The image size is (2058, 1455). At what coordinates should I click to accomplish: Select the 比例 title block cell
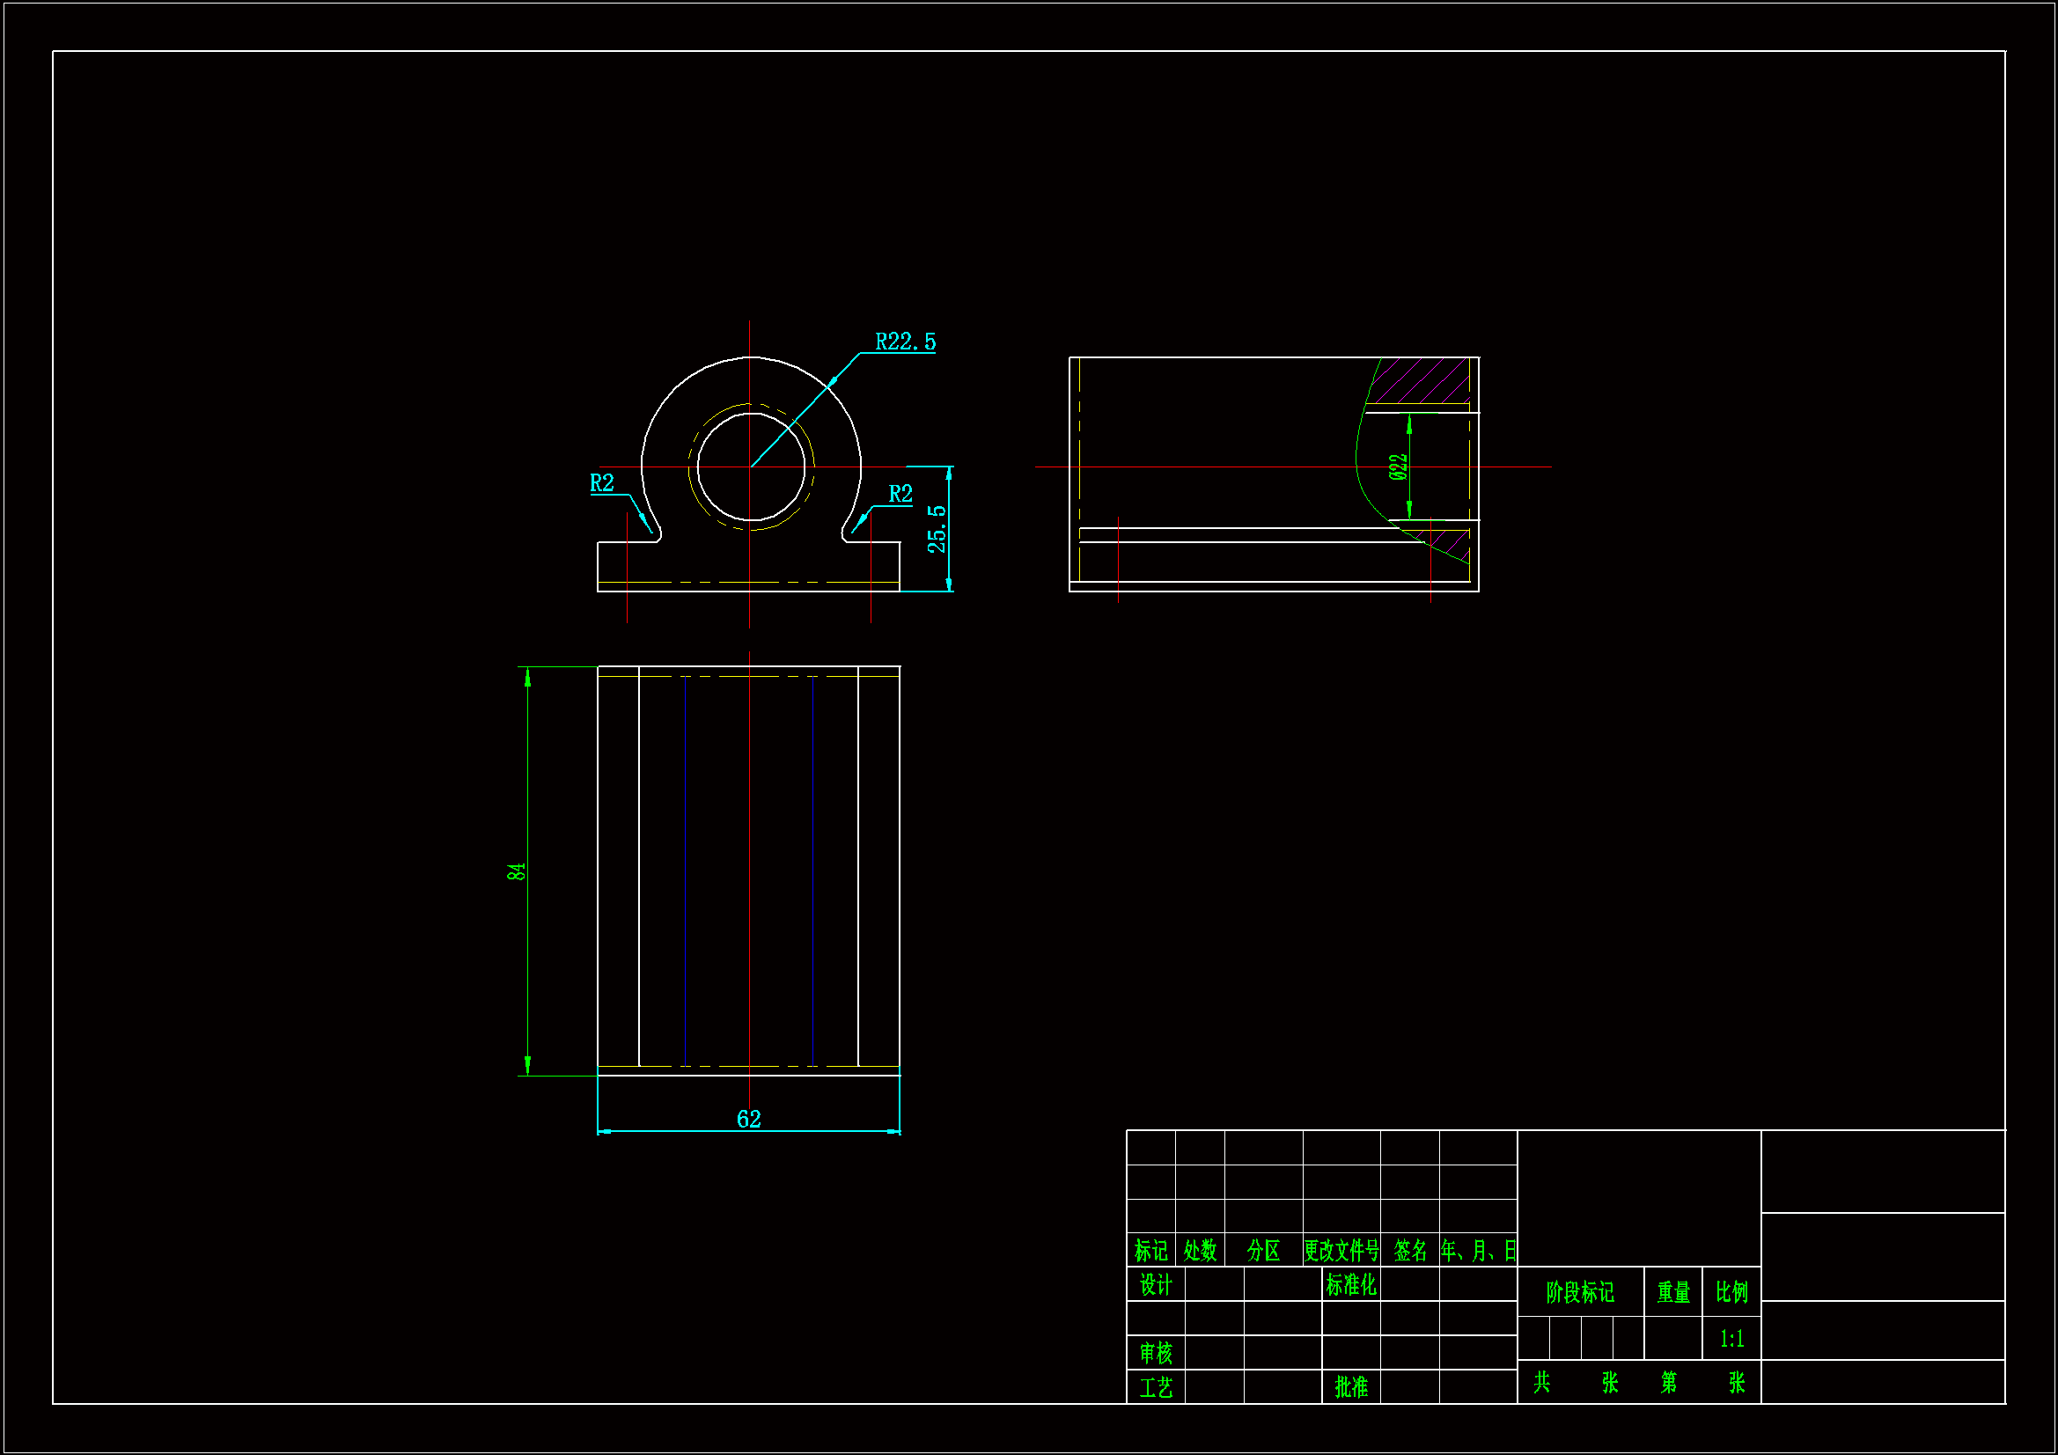[x=1731, y=1292]
